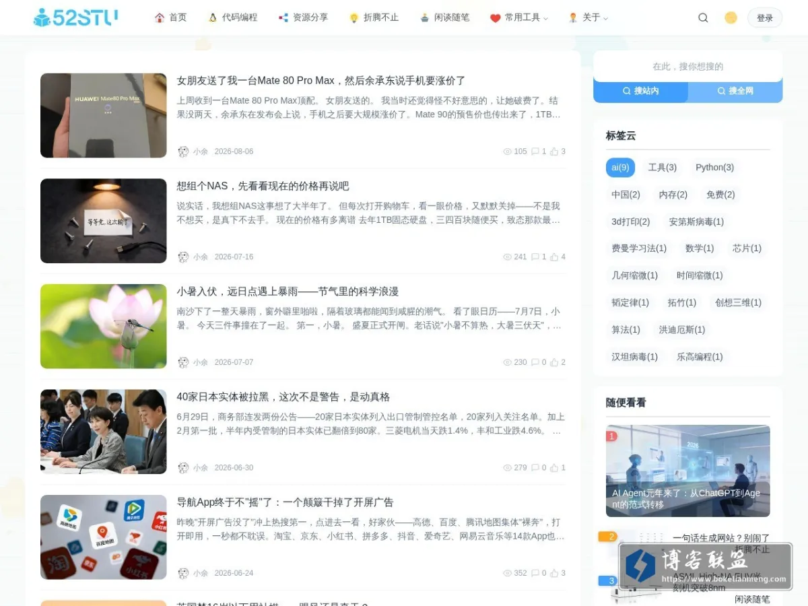Click the like icon on Mate 80 post
Image resolution: width=808 pixels, height=606 pixels.
point(554,151)
